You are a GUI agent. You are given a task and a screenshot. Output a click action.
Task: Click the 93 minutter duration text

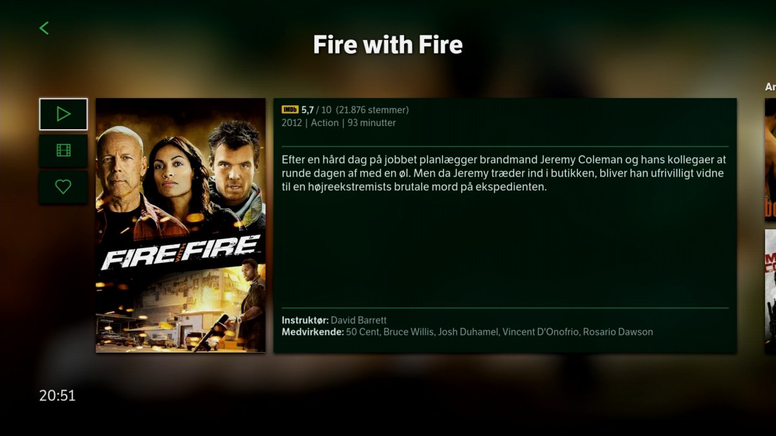[372, 123]
